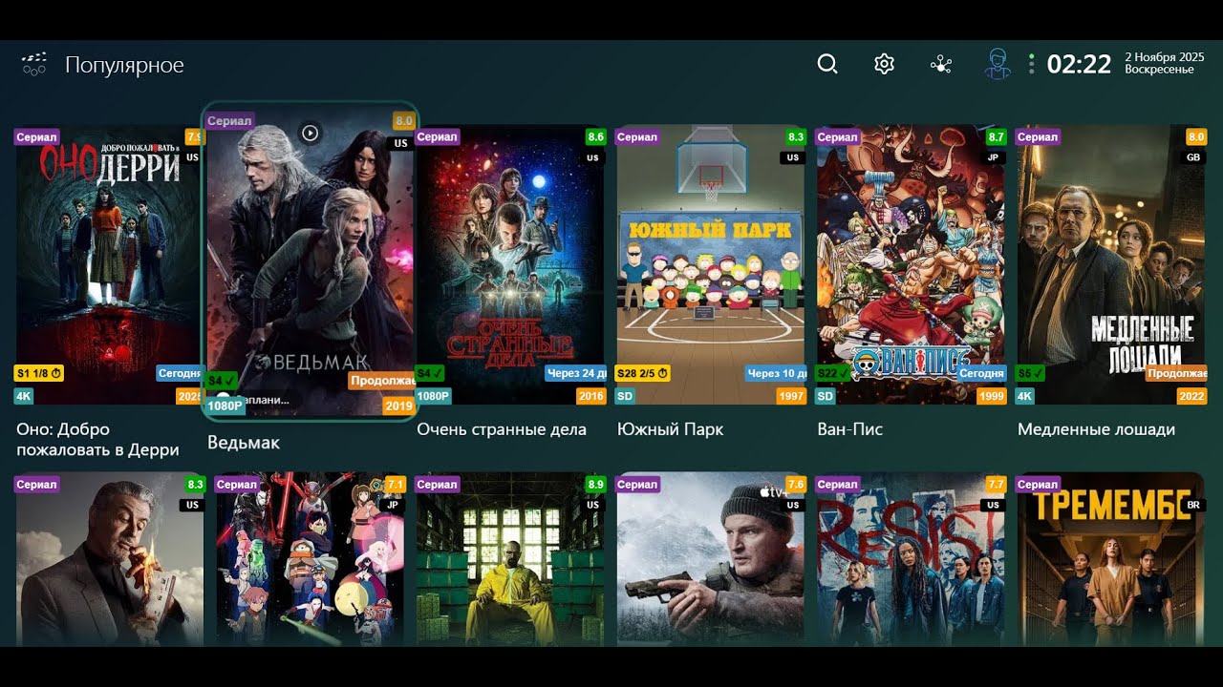Click the play circle icon on Ведьмак card
Image resolution: width=1223 pixels, height=687 pixels.
click(310, 133)
